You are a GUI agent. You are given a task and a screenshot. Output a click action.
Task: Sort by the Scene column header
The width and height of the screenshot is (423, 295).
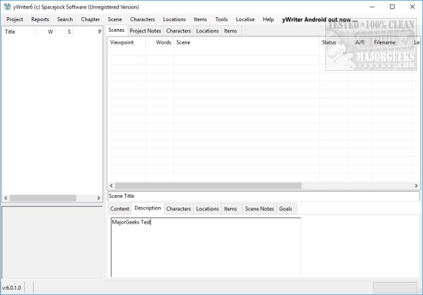[x=247, y=42]
